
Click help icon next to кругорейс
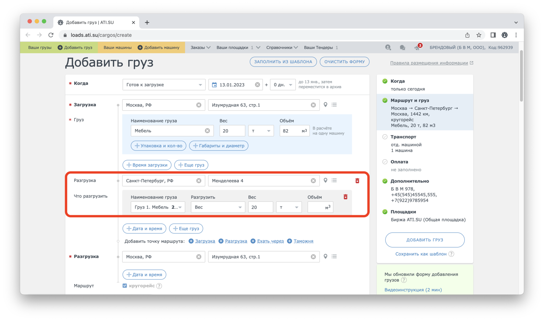[x=159, y=286]
